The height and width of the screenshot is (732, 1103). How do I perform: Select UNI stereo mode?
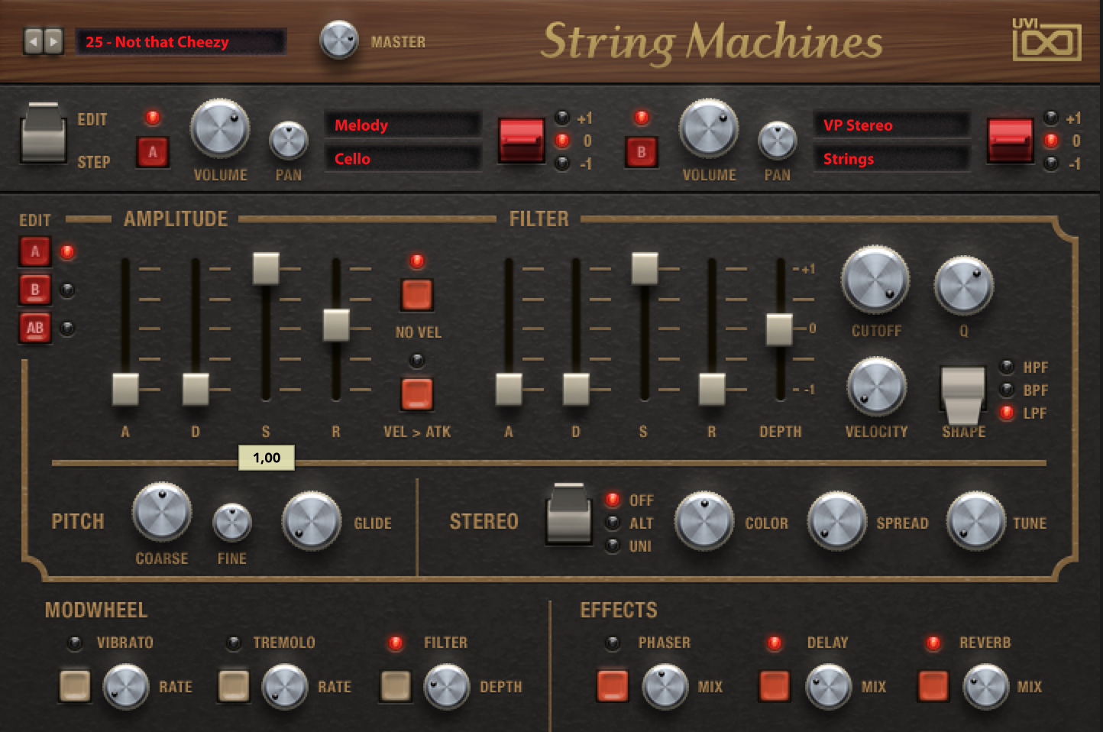[x=613, y=546]
